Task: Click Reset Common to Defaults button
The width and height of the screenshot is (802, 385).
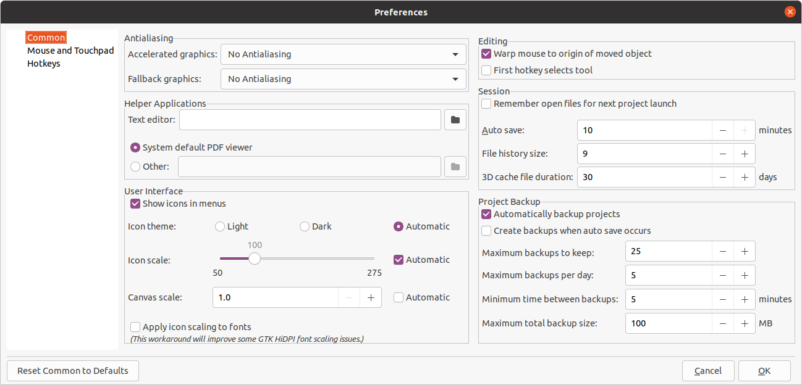Action: tap(73, 371)
